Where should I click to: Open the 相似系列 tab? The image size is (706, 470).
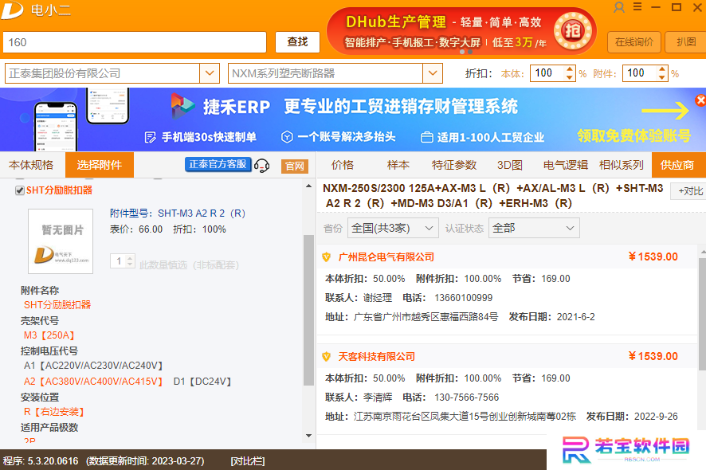622,165
